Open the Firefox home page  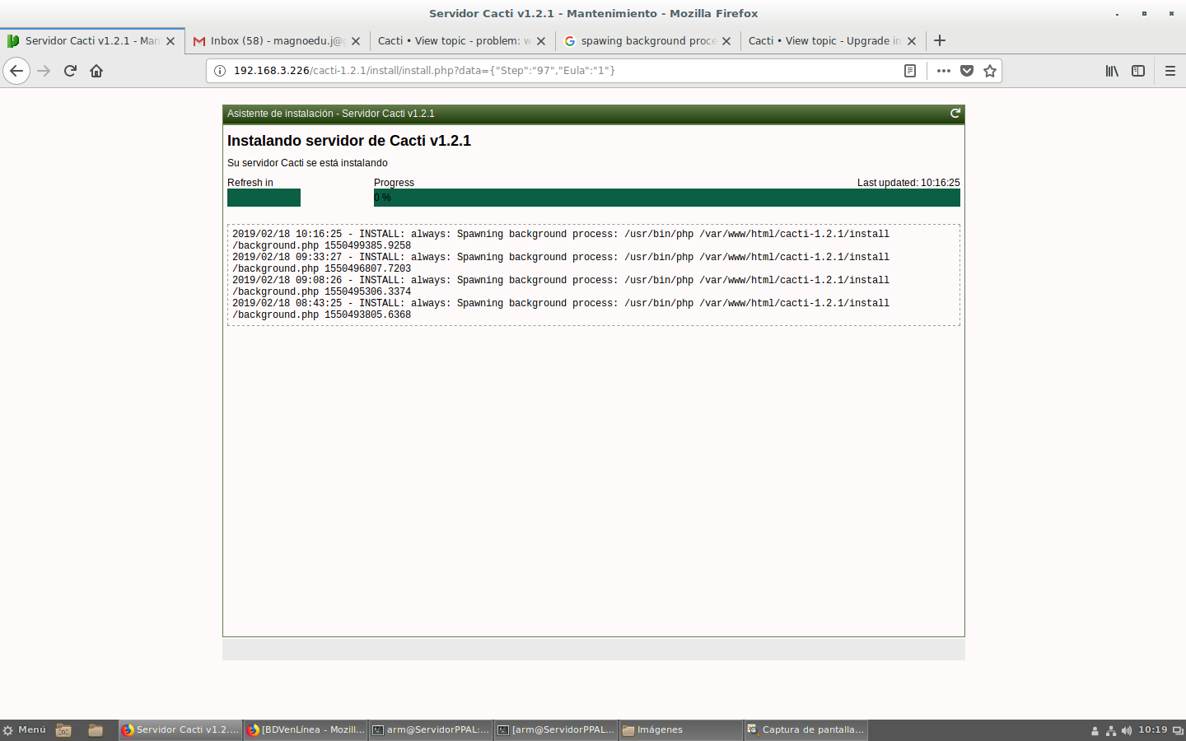click(96, 71)
